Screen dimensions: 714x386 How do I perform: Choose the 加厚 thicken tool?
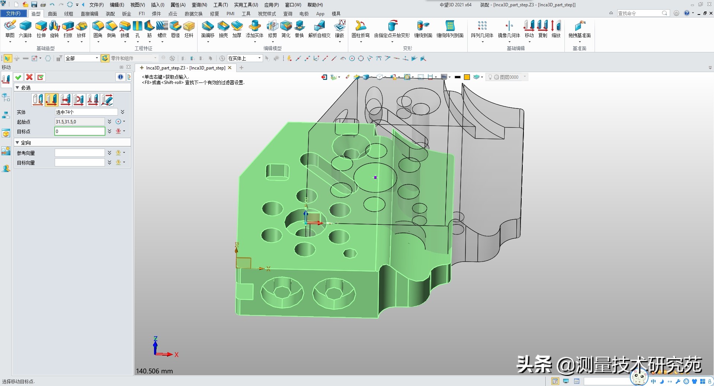pyautogui.click(x=237, y=29)
